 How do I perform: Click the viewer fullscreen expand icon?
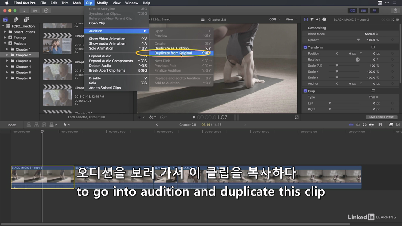coord(297,117)
